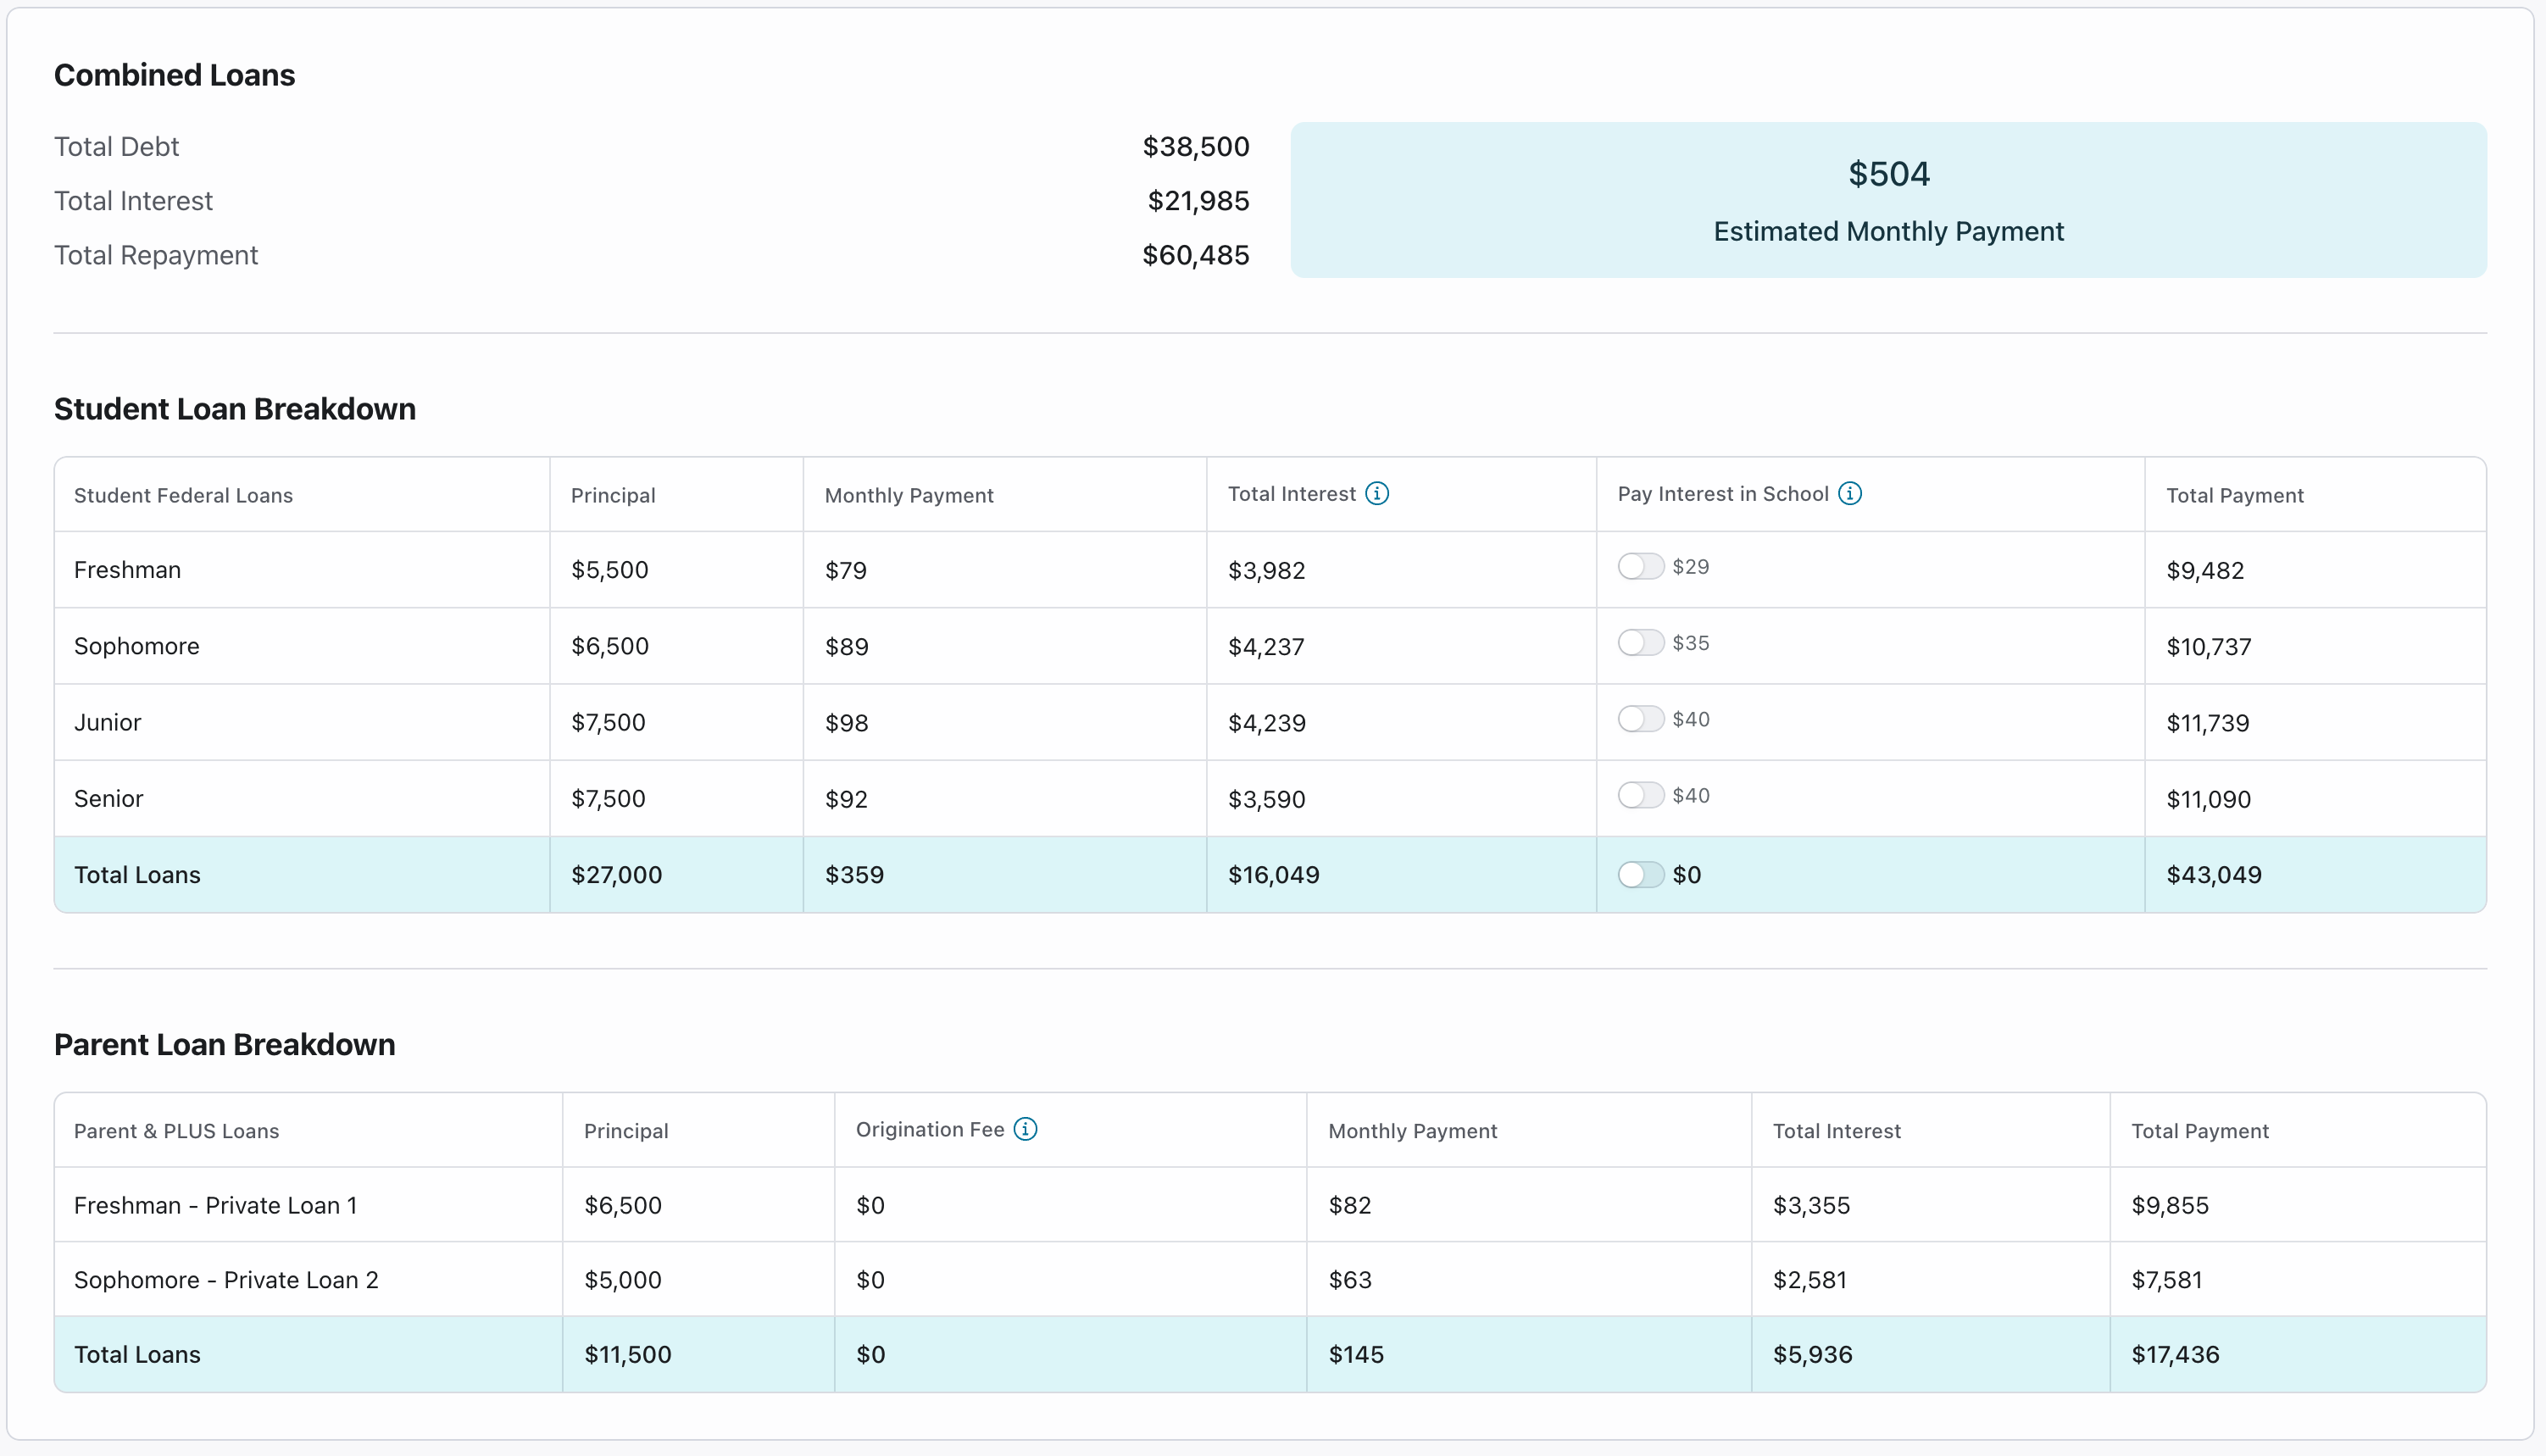Click the student Total Payment $43,049 cell

pos(2213,875)
